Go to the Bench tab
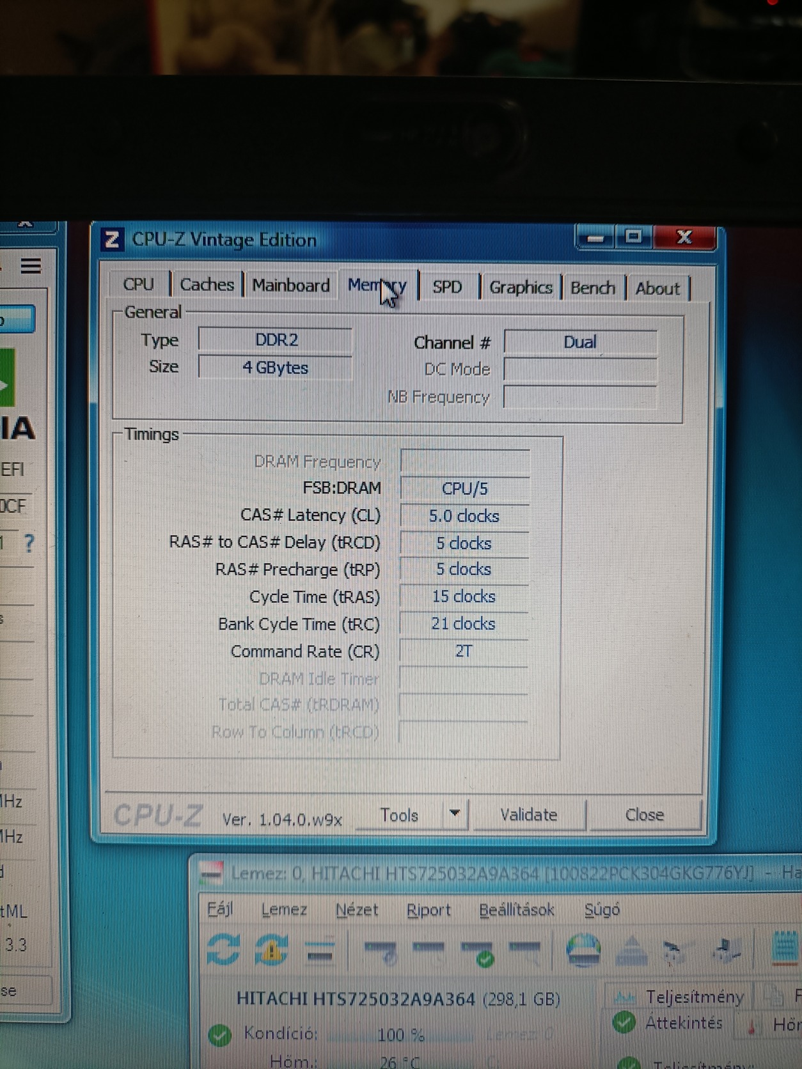Screen dimensions: 802x1069 592,288
